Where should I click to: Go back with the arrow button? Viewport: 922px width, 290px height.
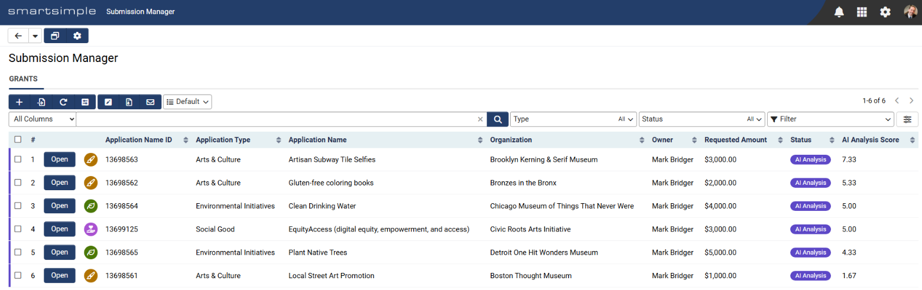coord(18,36)
